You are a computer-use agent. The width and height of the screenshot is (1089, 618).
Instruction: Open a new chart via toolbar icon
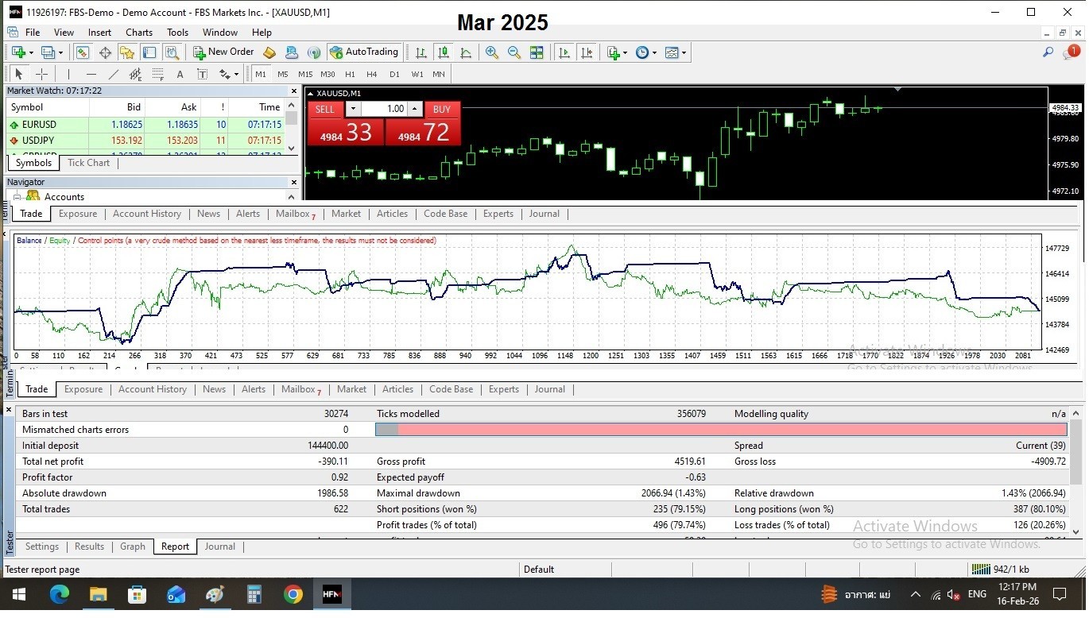(x=19, y=52)
